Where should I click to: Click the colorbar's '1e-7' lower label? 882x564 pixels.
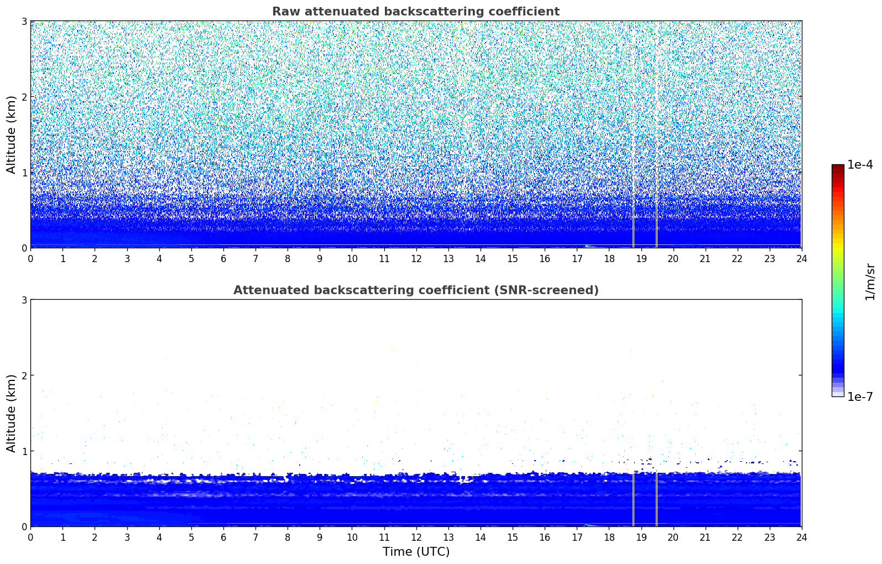coord(860,397)
